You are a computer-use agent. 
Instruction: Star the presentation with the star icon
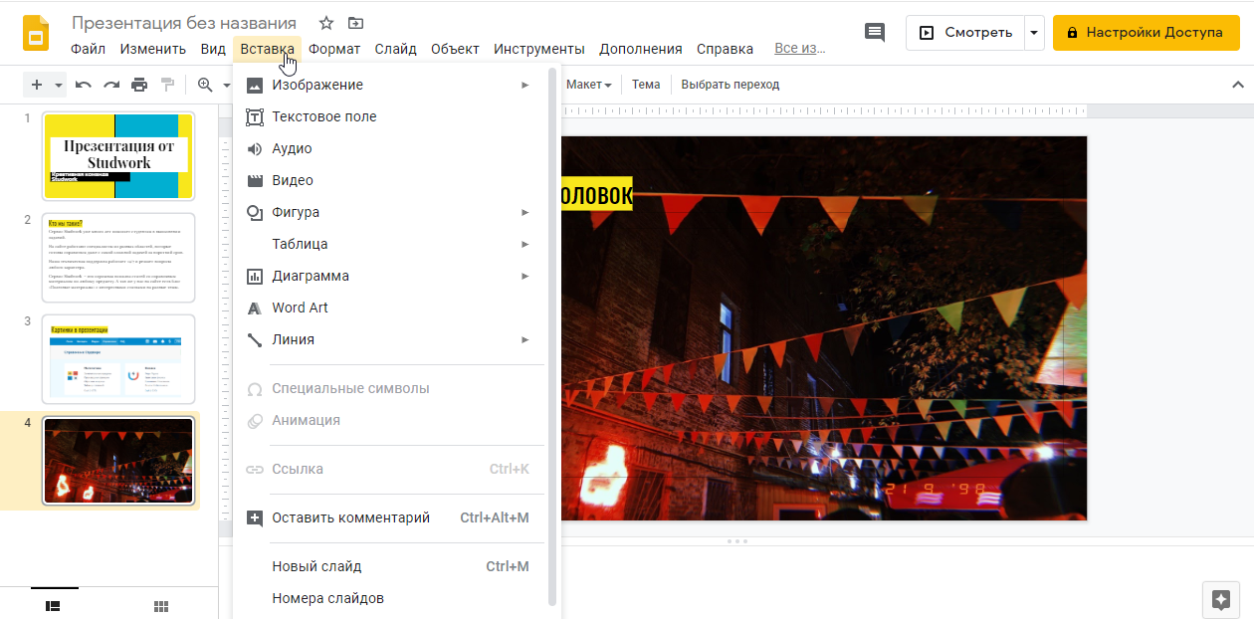point(326,23)
